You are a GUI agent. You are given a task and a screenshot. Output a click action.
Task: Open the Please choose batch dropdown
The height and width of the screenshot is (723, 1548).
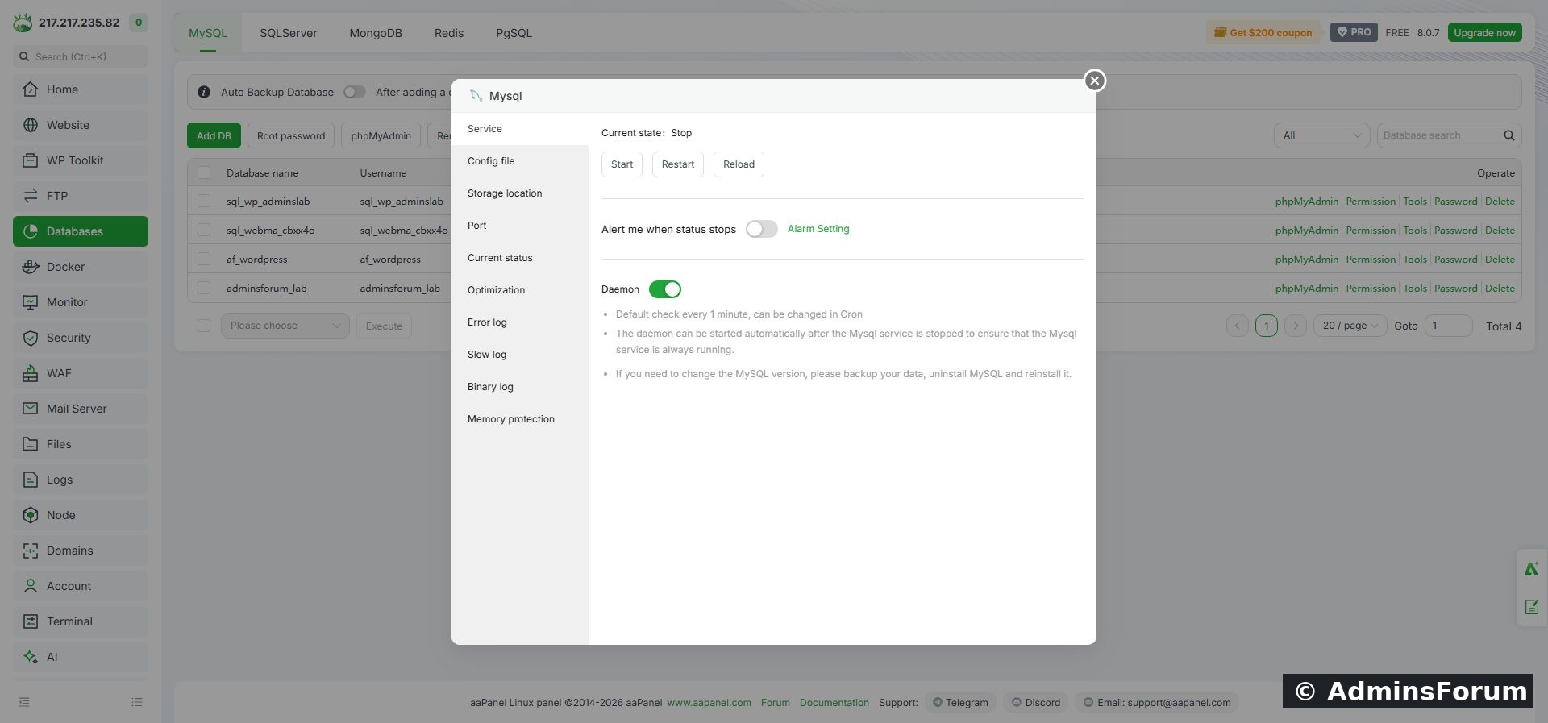point(285,326)
